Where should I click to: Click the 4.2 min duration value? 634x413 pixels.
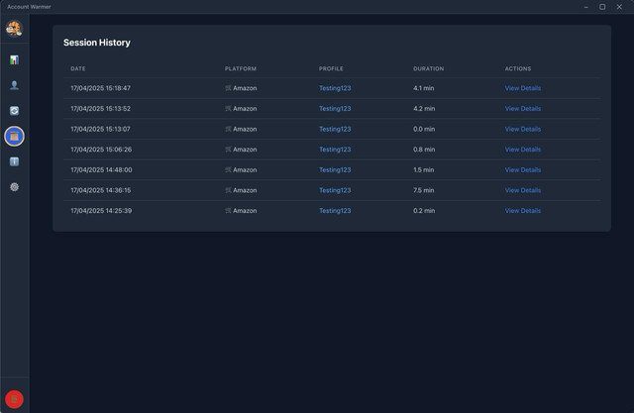point(424,108)
